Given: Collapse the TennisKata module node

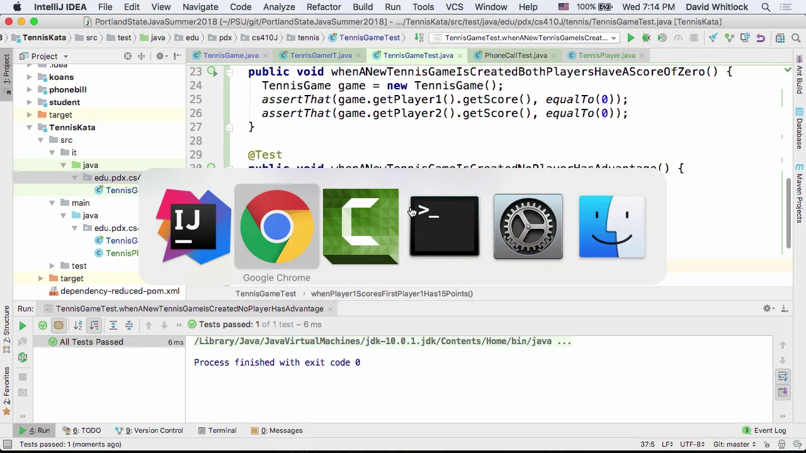Looking at the screenshot, I should pyautogui.click(x=29, y=127).
